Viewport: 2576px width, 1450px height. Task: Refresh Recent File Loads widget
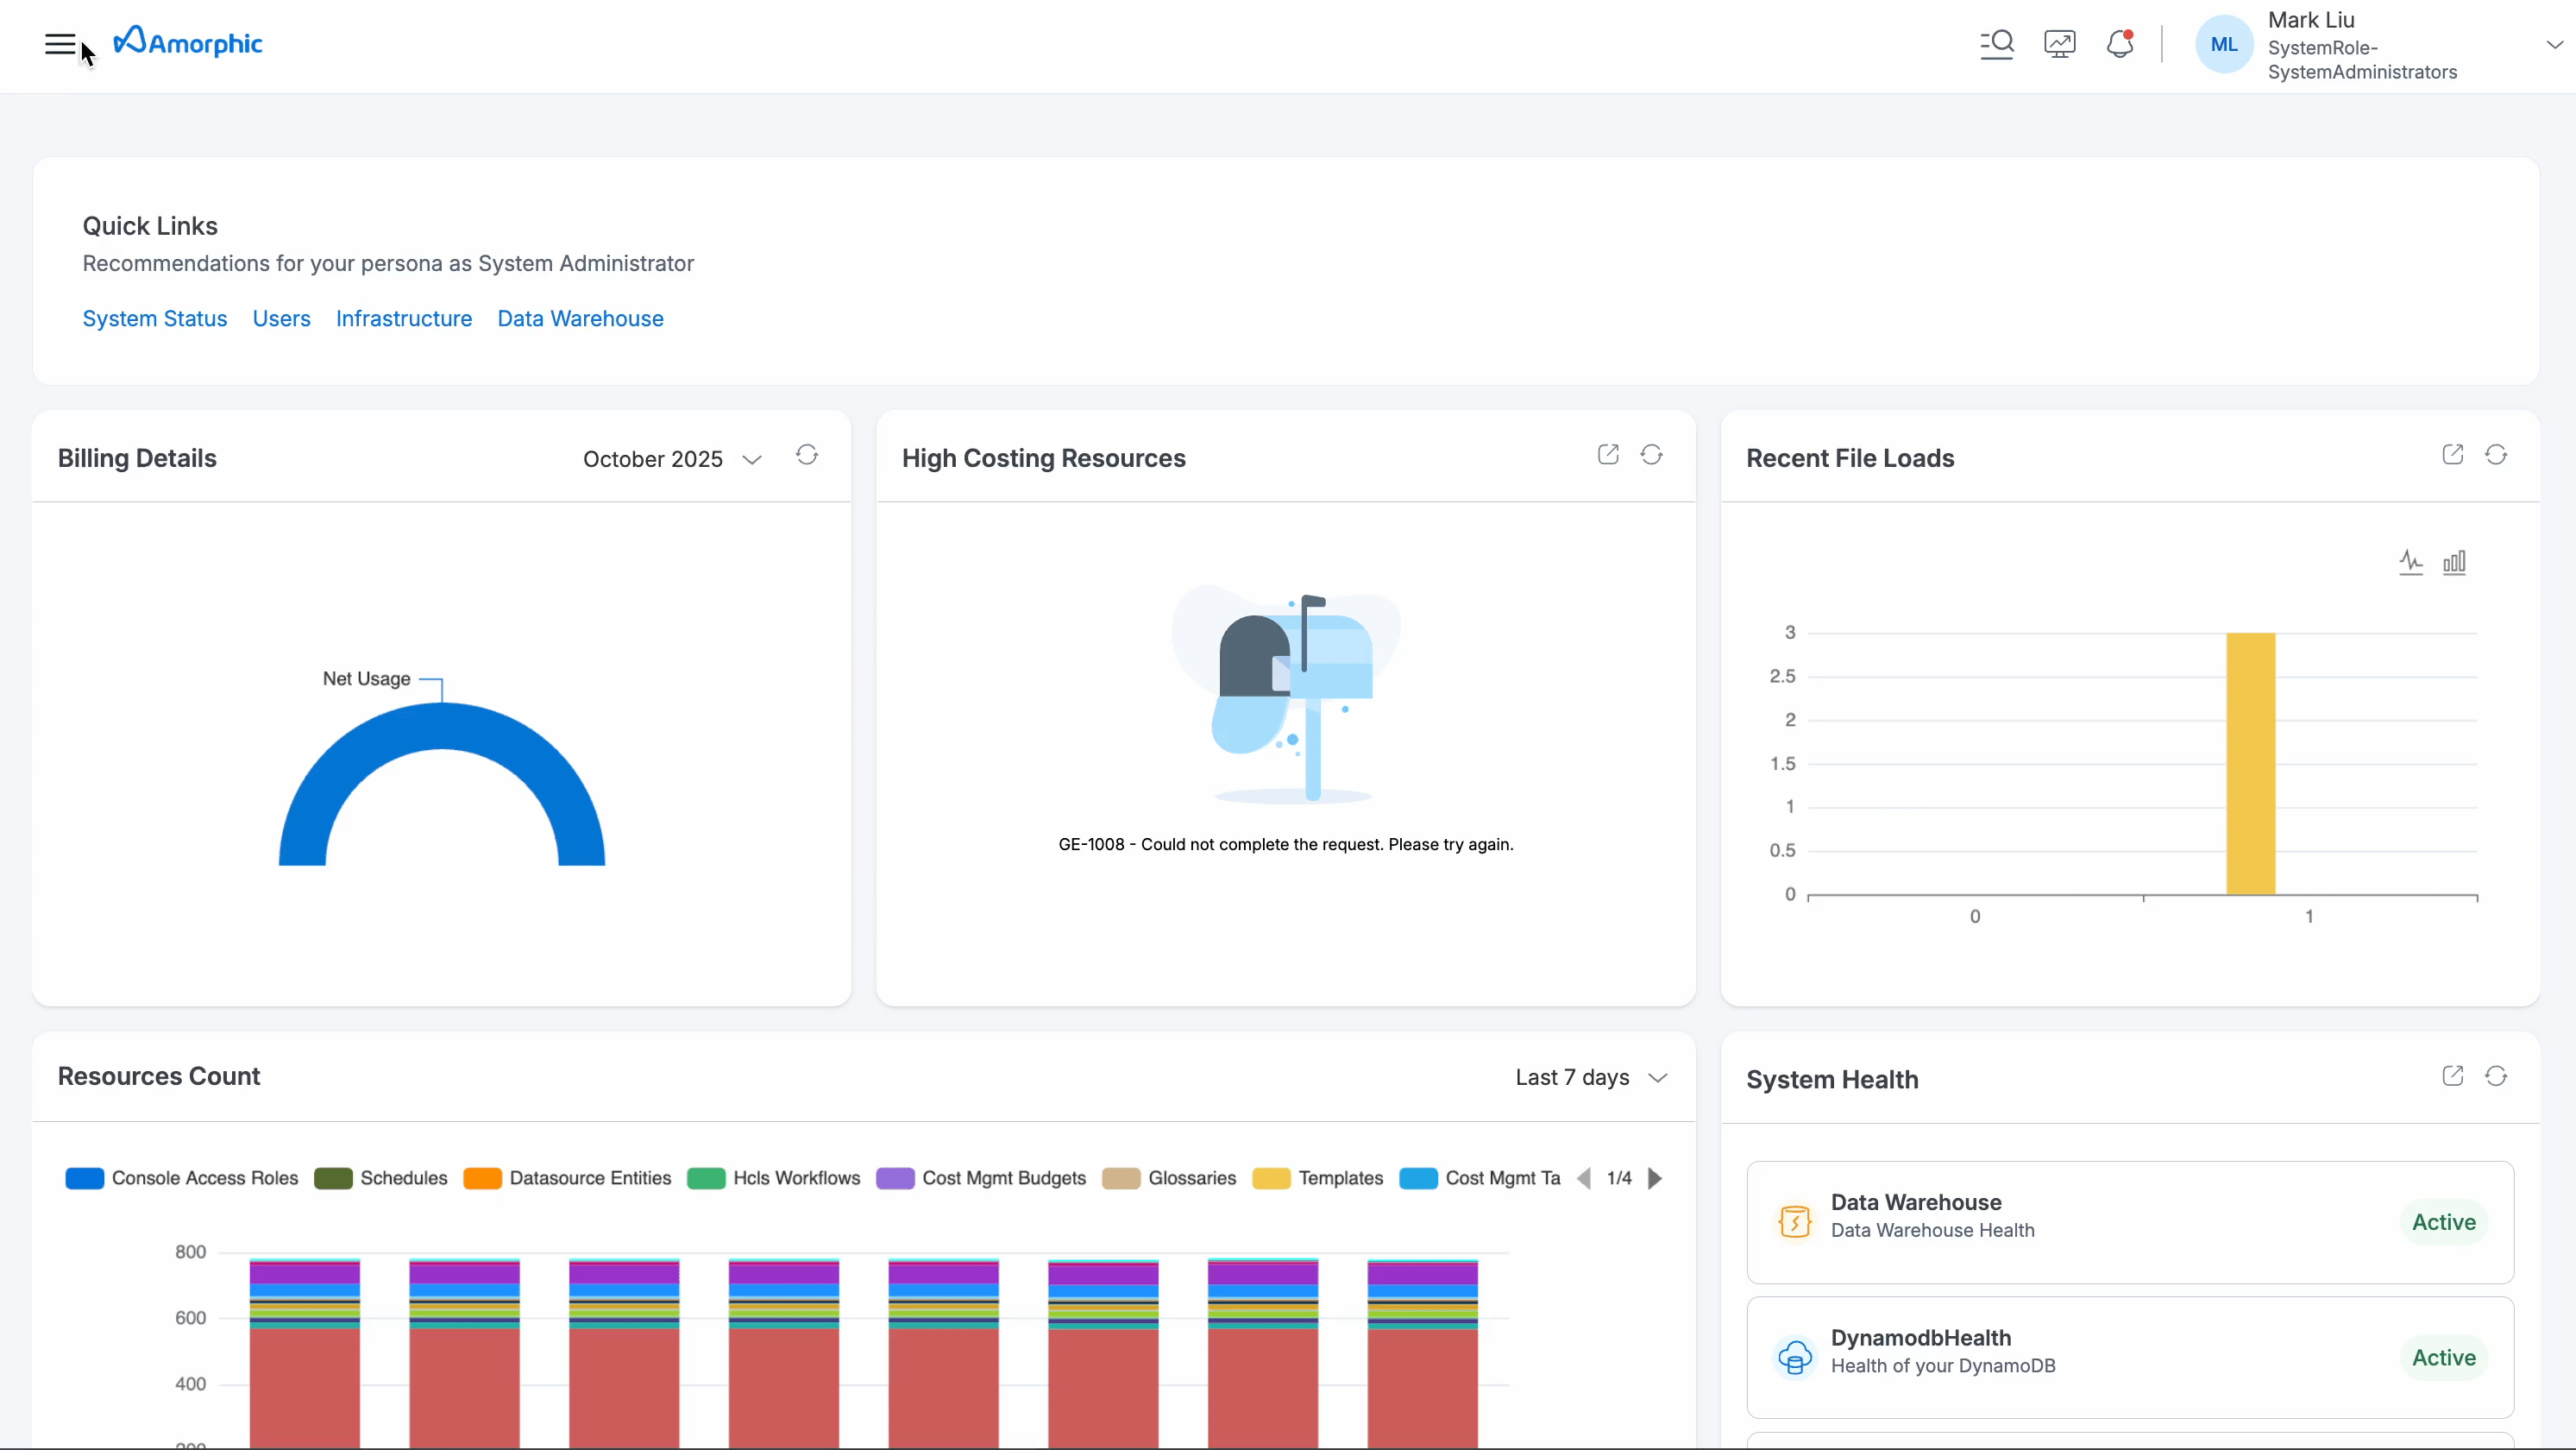coord(2496,456)
